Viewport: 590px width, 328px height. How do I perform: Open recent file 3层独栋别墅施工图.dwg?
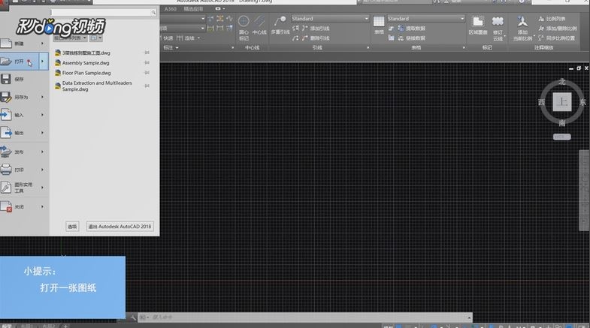(86, 53)
